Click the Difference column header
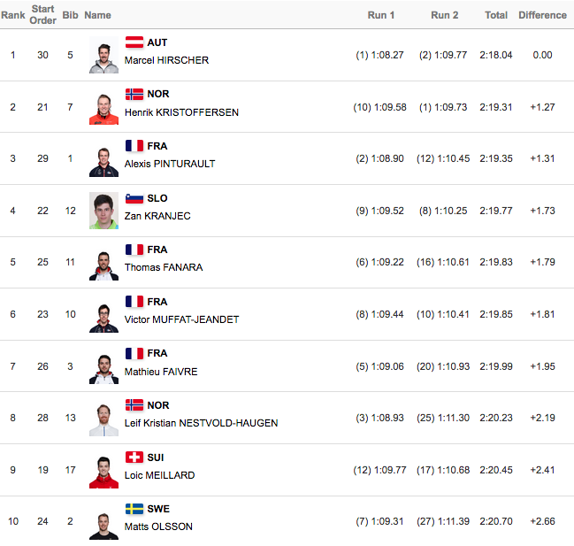This screenshot has height=546, width=574. click(x=542, y=15)
